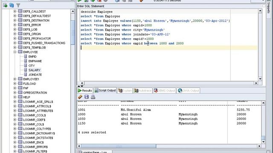Expand the DEF$_DESTINATION node
This screenshot has width=273, height=153.
tap(15, 20)
